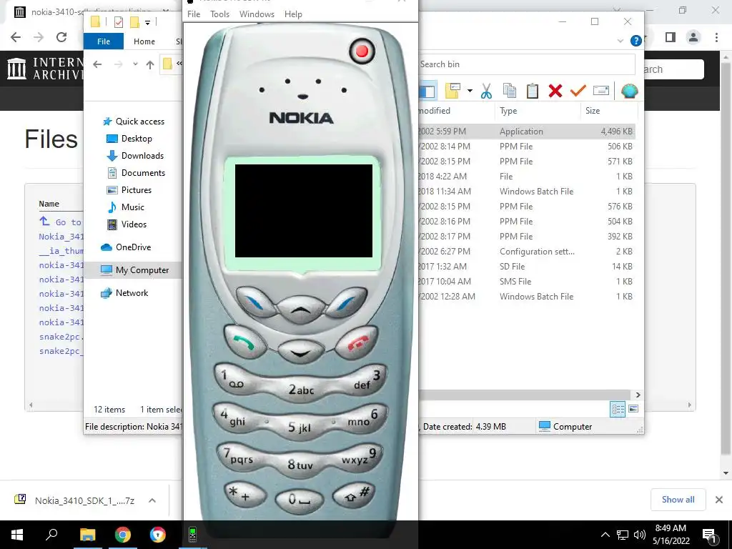
Task: Click Show all downloads button
Action: click(678, 500)
